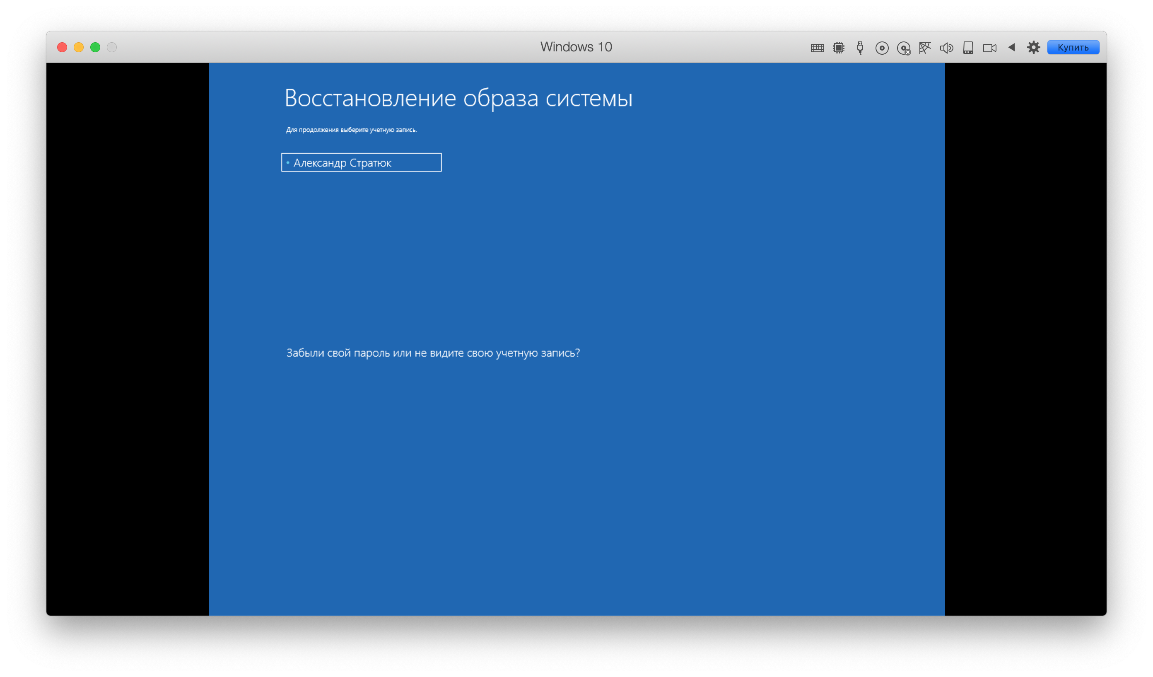Click the disconnected CD/DVD drive icon
The width and height of the screenshot is (1153, 677).
[904, 48]
